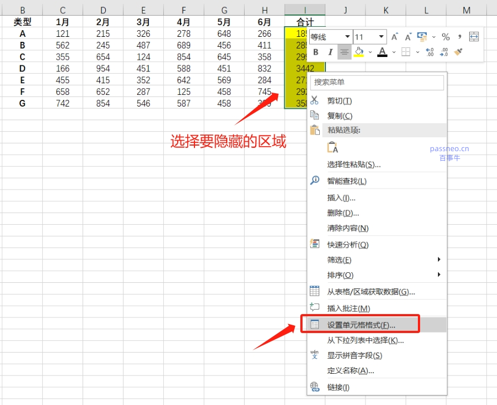Click the smart lookup magnifier icon
This screenshot has width=497, height=405.
[315, 180]
